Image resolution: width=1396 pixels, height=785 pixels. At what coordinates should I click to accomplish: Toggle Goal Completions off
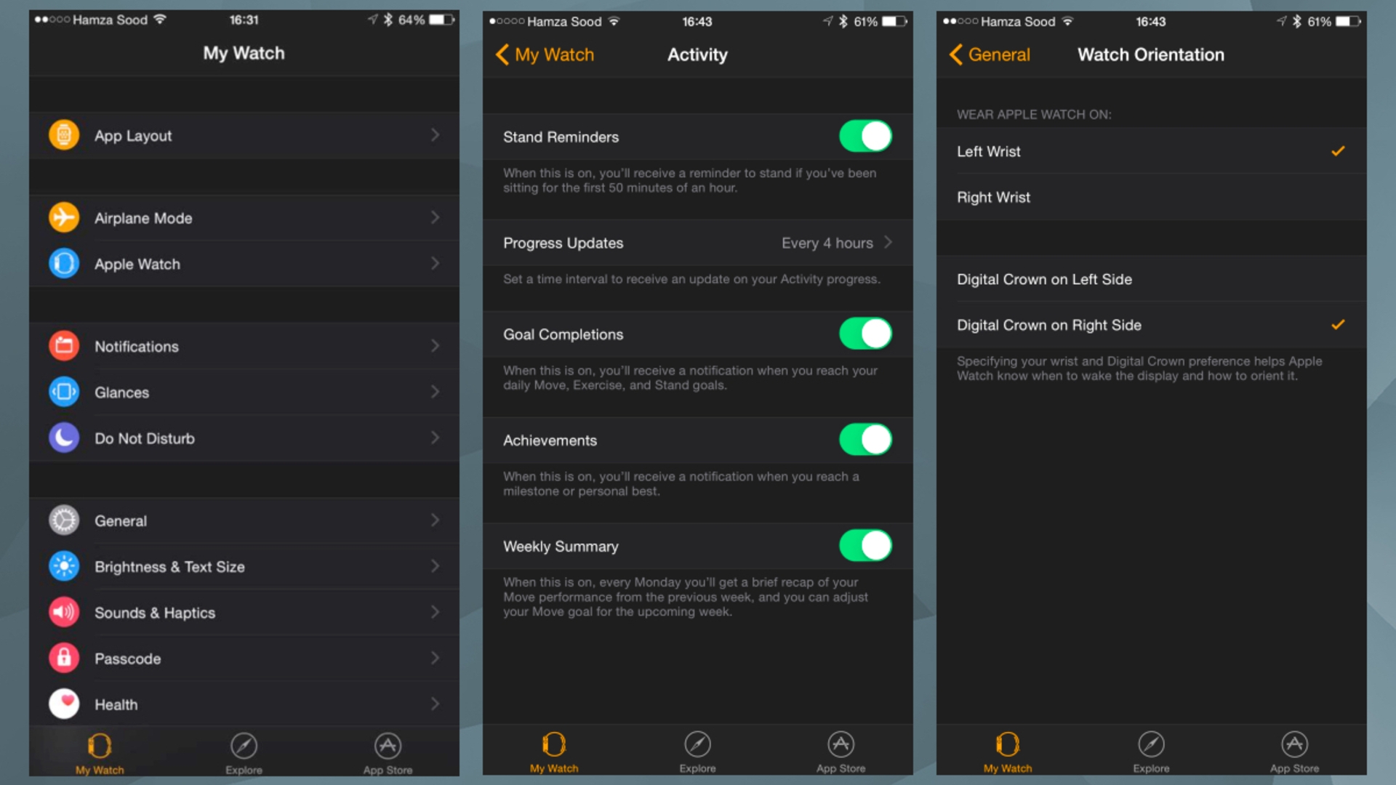click(864, 334)
